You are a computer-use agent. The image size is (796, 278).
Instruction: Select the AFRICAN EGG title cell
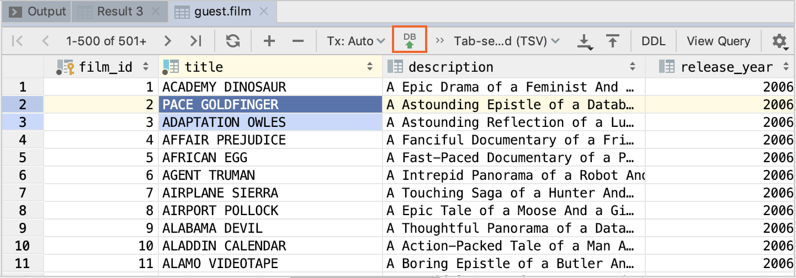(205, 158)
